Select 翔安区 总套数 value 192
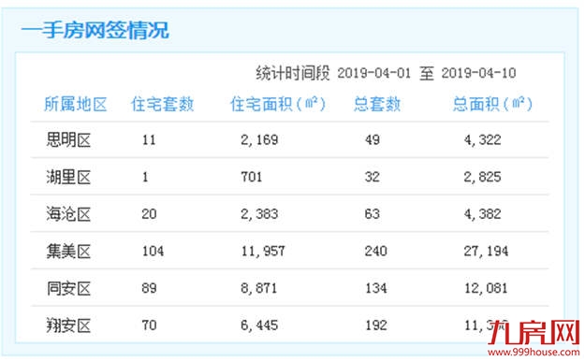Viewport: 585px width, 361px height. pyautogui.click(x=376, y=325)
